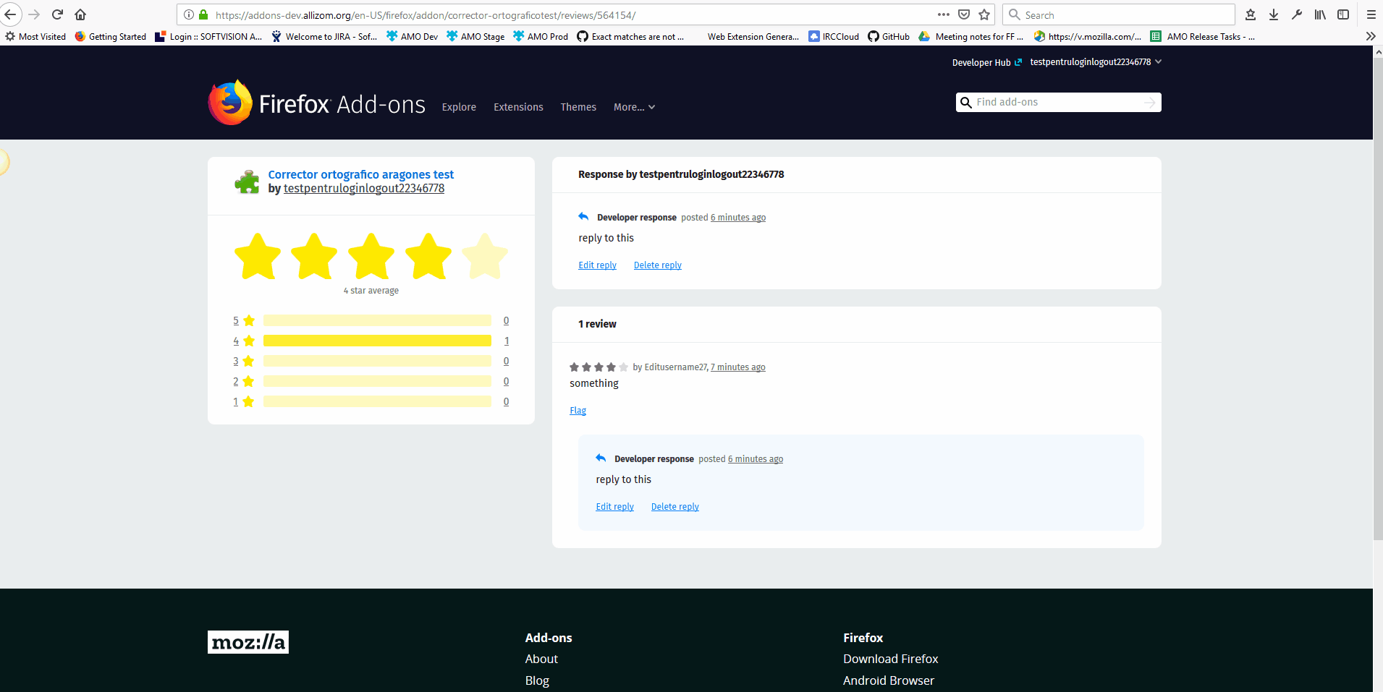
Task: Open the Themes section
Action: tap(578, 107)
